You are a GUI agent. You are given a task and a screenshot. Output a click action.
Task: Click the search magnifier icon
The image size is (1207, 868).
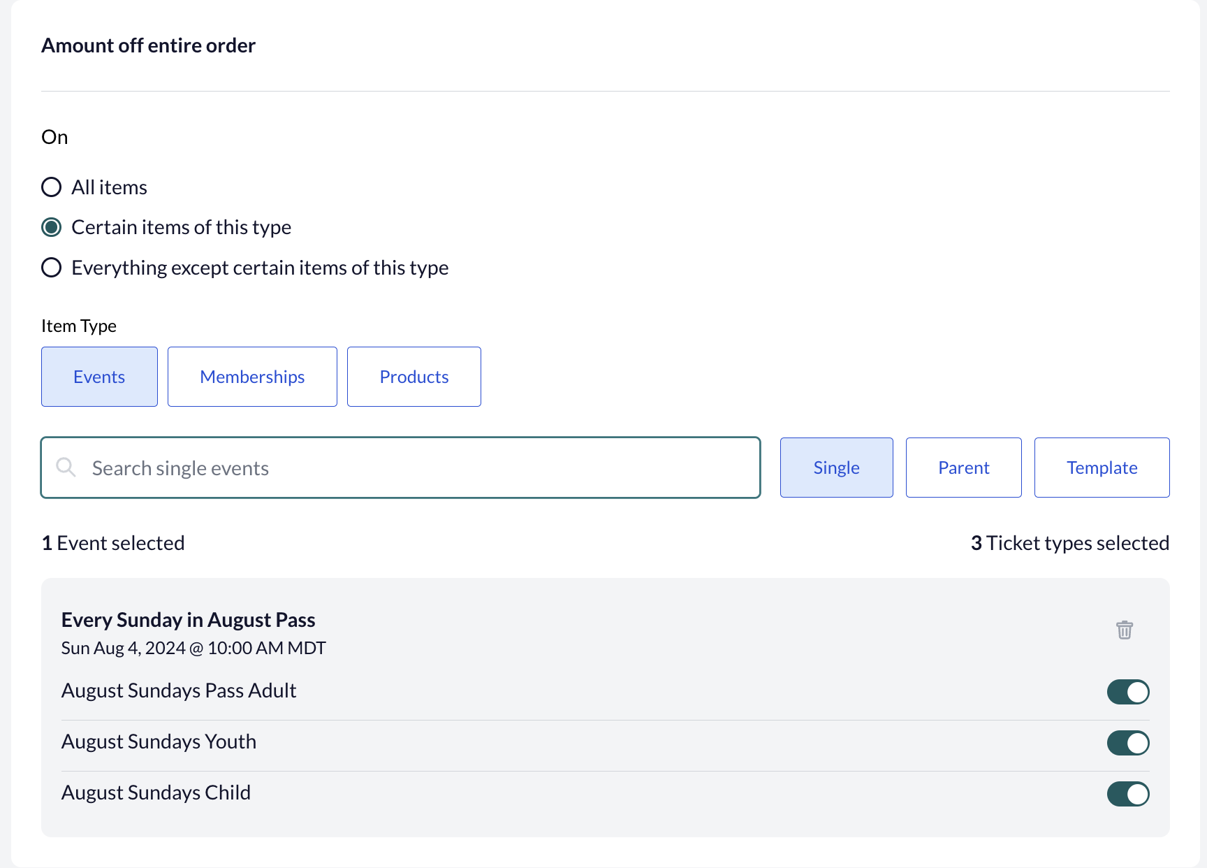66,468
